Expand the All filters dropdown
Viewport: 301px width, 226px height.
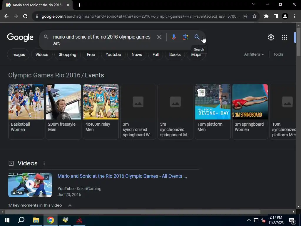tap(254, 54)
